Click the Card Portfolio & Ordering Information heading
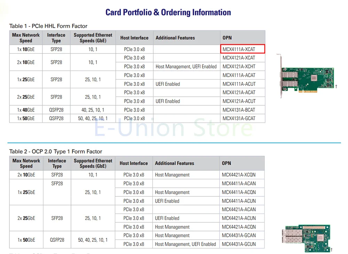The width and height of the screenshot is (348, 254). click(168, 13)
